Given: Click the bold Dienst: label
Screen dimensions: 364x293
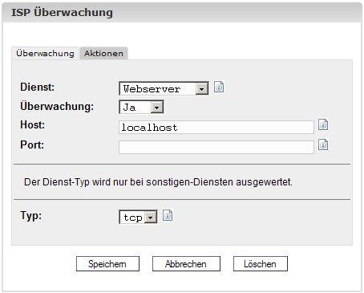Looking at the screenshot, I should (38, 87).
